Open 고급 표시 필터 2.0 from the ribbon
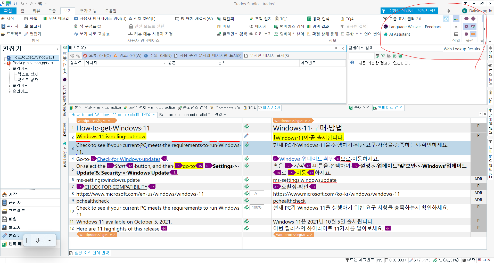The width and height of the screenshot is (494, 263). tap(402, 19)
